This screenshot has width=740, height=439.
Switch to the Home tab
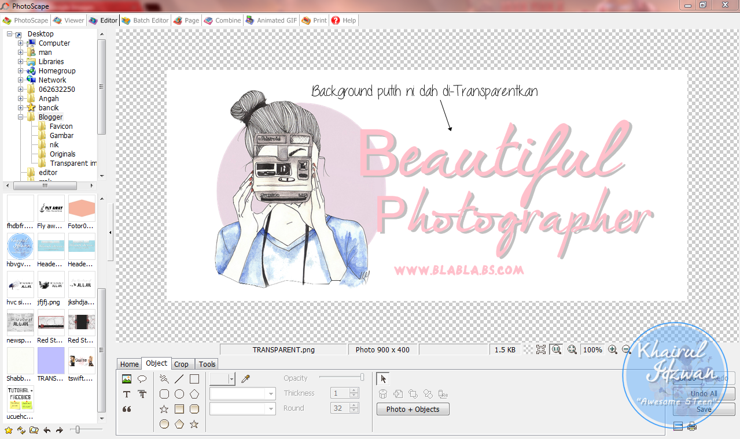(x=129, y=364)
